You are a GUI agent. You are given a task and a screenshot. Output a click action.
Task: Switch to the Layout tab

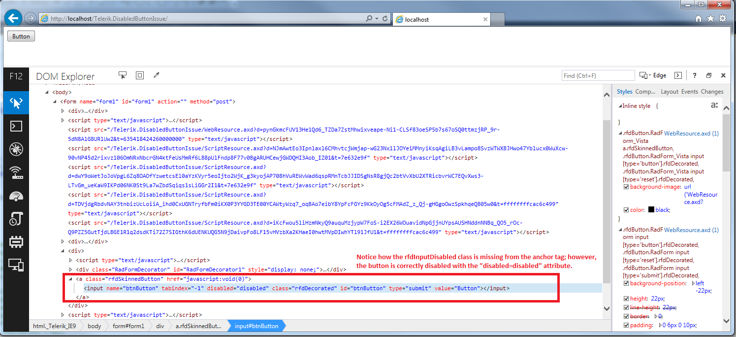(x=670, y=92)
